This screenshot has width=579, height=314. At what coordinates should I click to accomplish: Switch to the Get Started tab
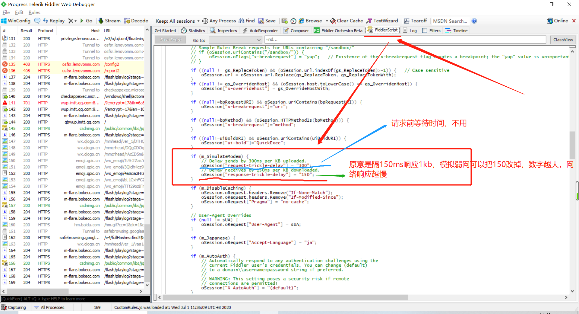click(x=165, y=30)
